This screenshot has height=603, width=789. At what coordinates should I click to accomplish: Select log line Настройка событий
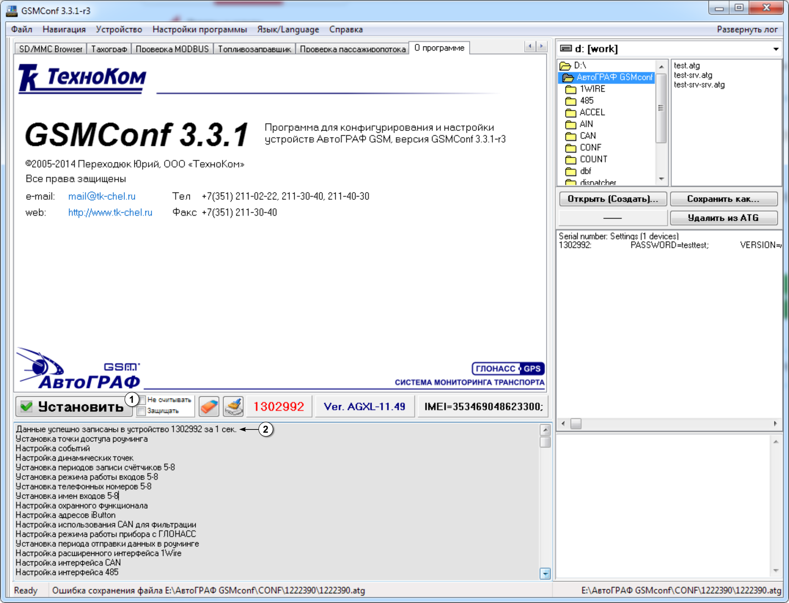pyautogui.click(x=53, y=448)
